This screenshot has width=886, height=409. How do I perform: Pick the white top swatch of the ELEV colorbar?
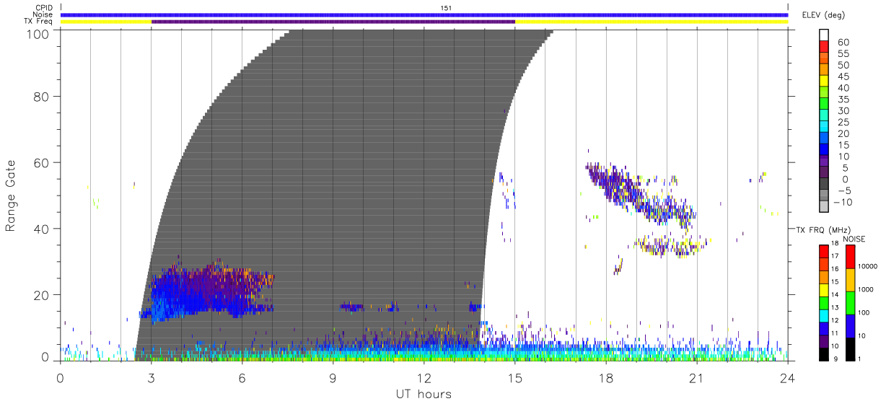pos(824,35)
